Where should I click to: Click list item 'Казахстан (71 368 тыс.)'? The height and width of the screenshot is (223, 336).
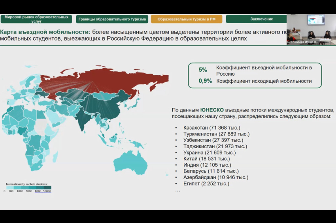[212, 128]
